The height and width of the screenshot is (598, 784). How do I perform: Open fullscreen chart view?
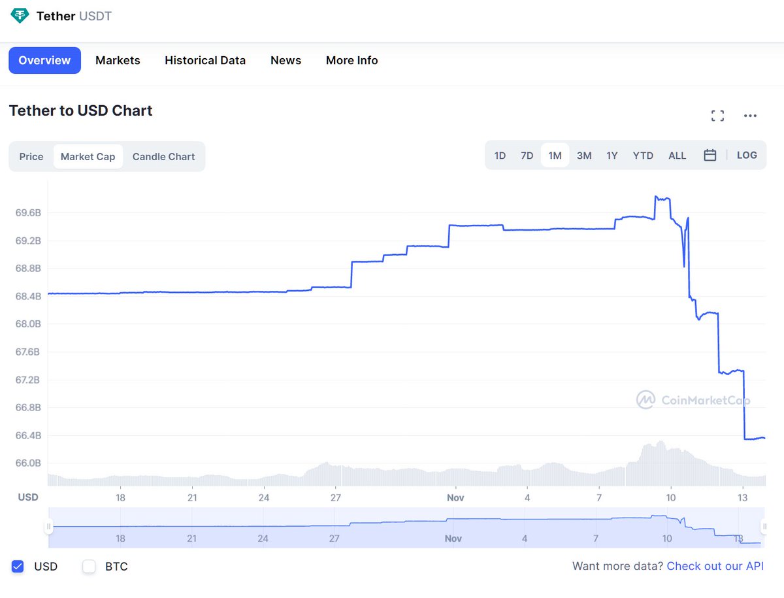717,116
